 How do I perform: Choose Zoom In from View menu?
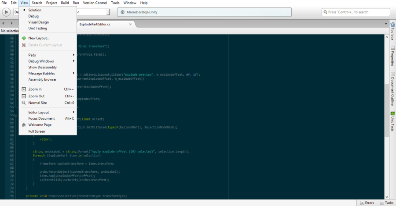35,89
